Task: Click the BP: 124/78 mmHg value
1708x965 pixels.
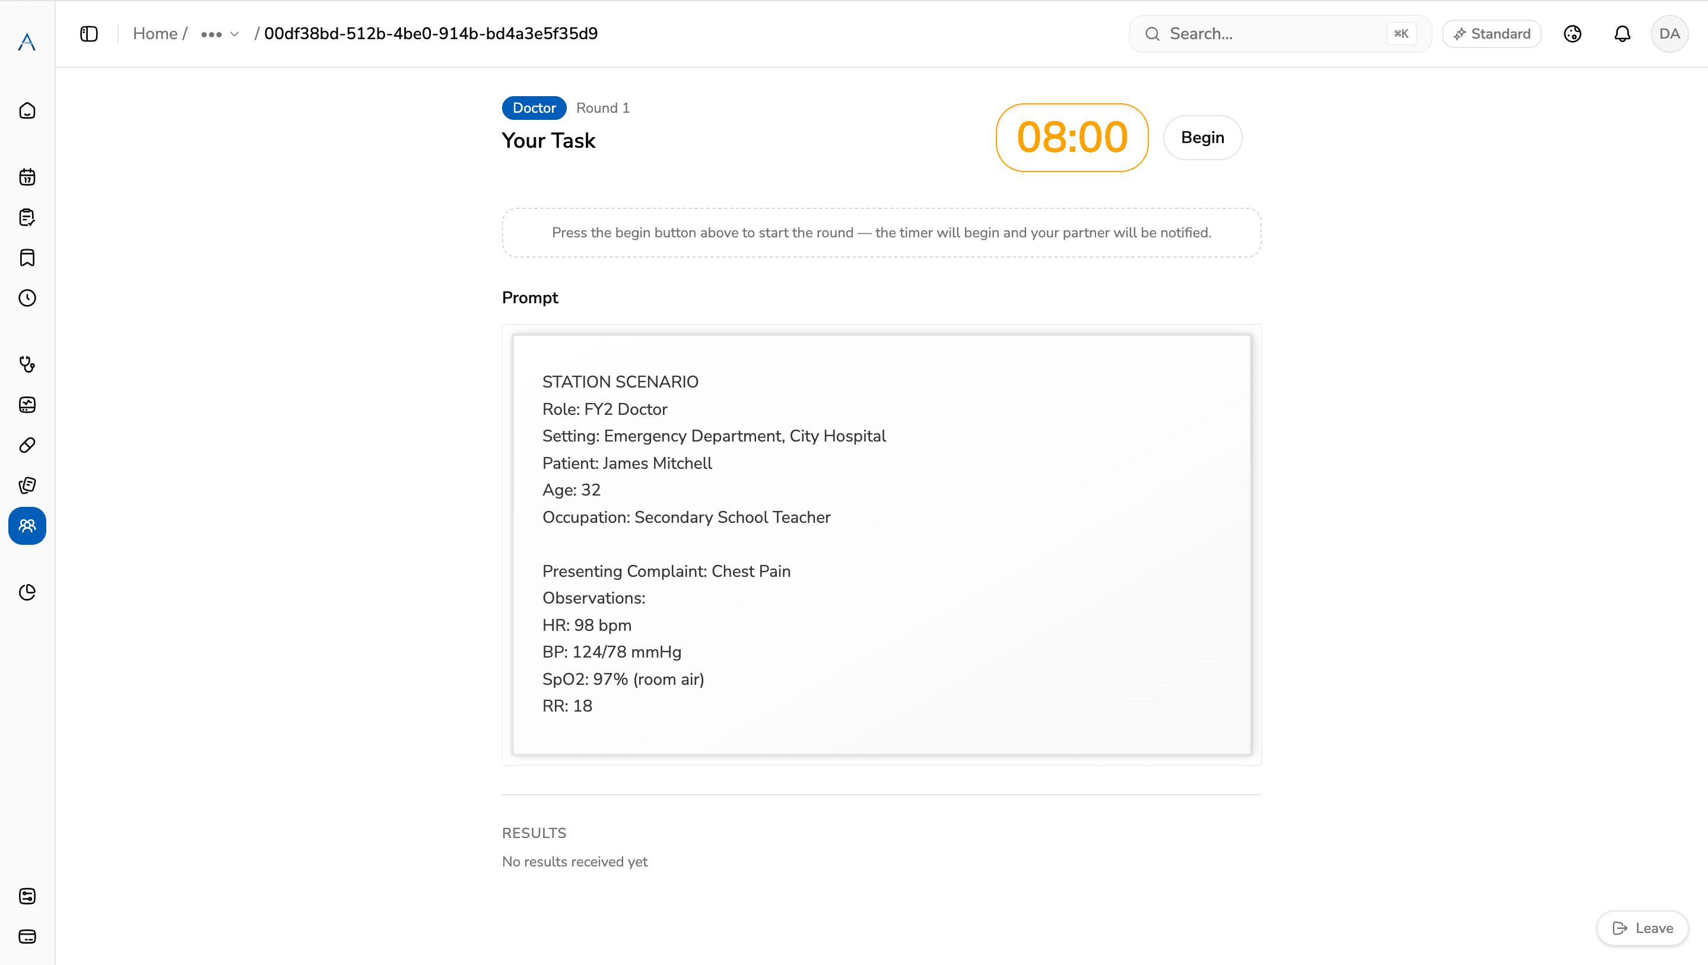Action: pyautogui.click(x=611, y=652)
